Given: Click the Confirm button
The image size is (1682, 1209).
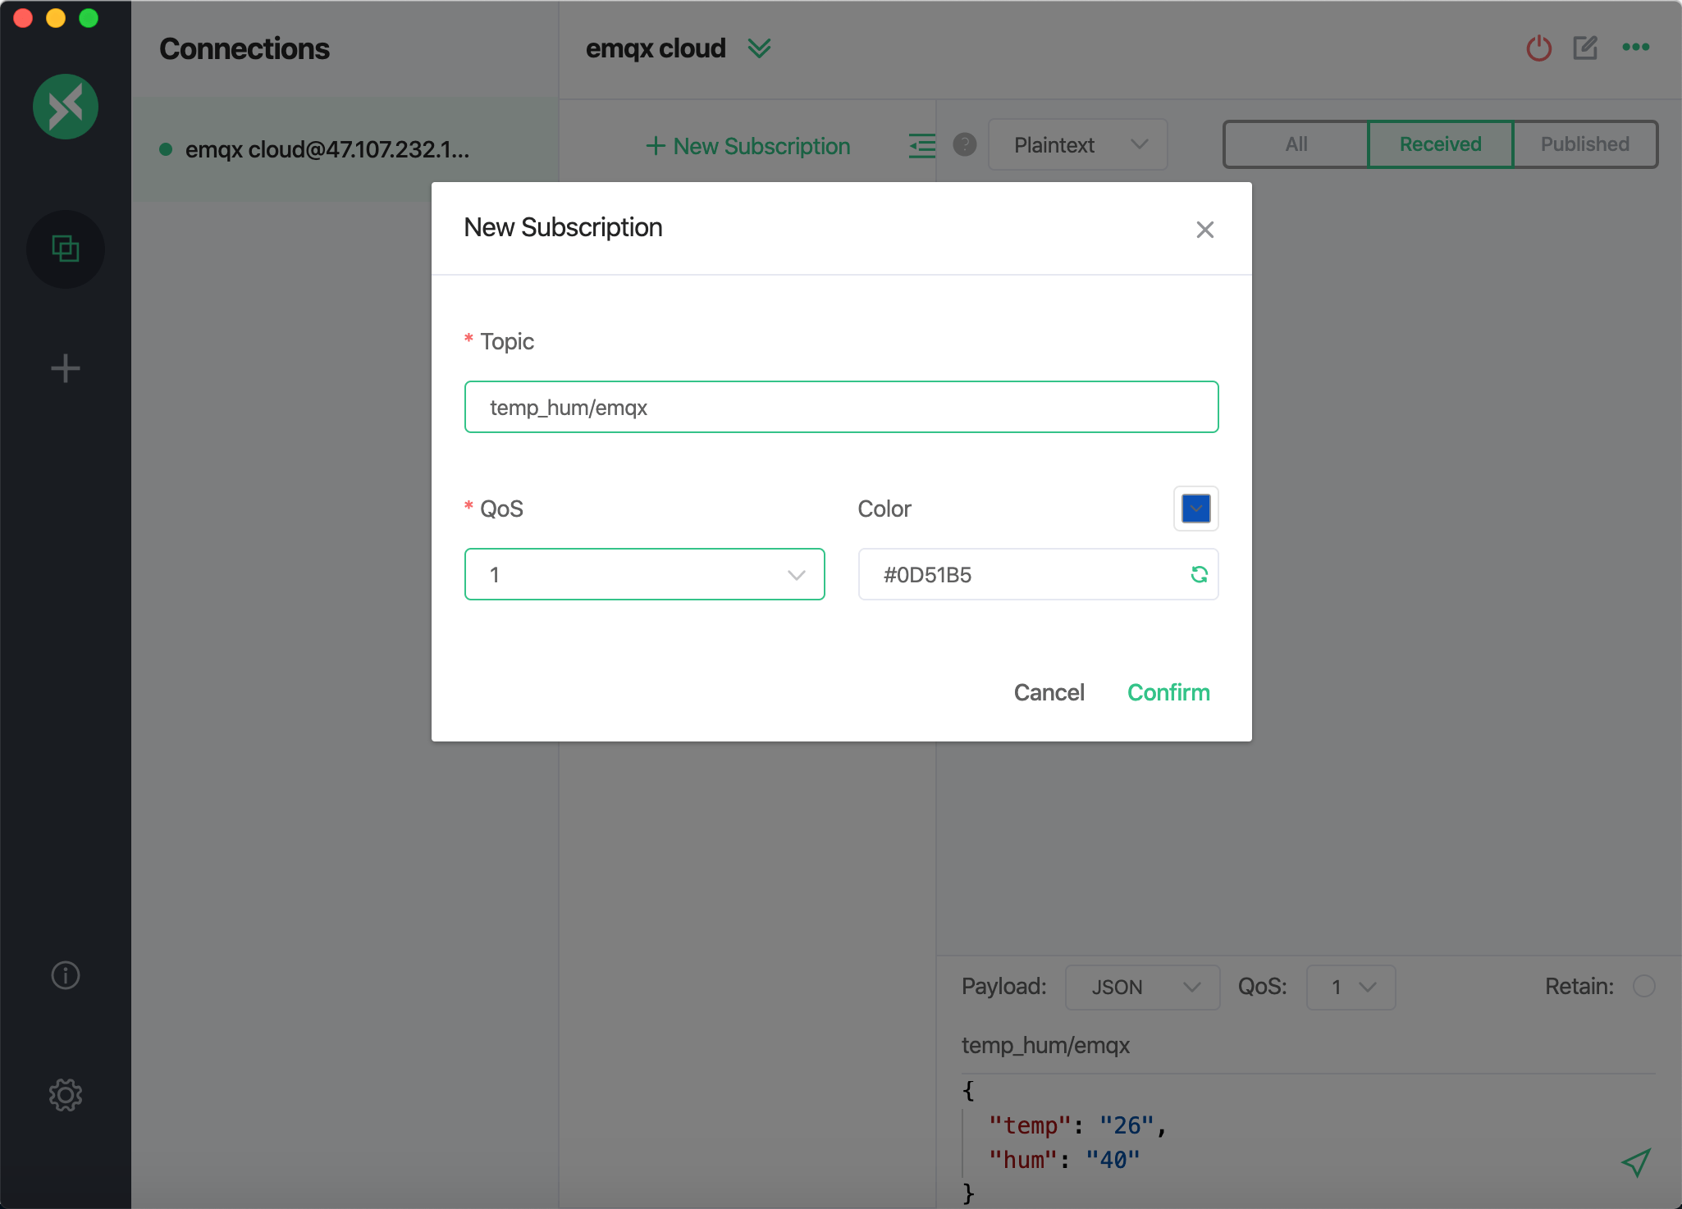Looking at the screenshot, I should tap(1168, 692).
